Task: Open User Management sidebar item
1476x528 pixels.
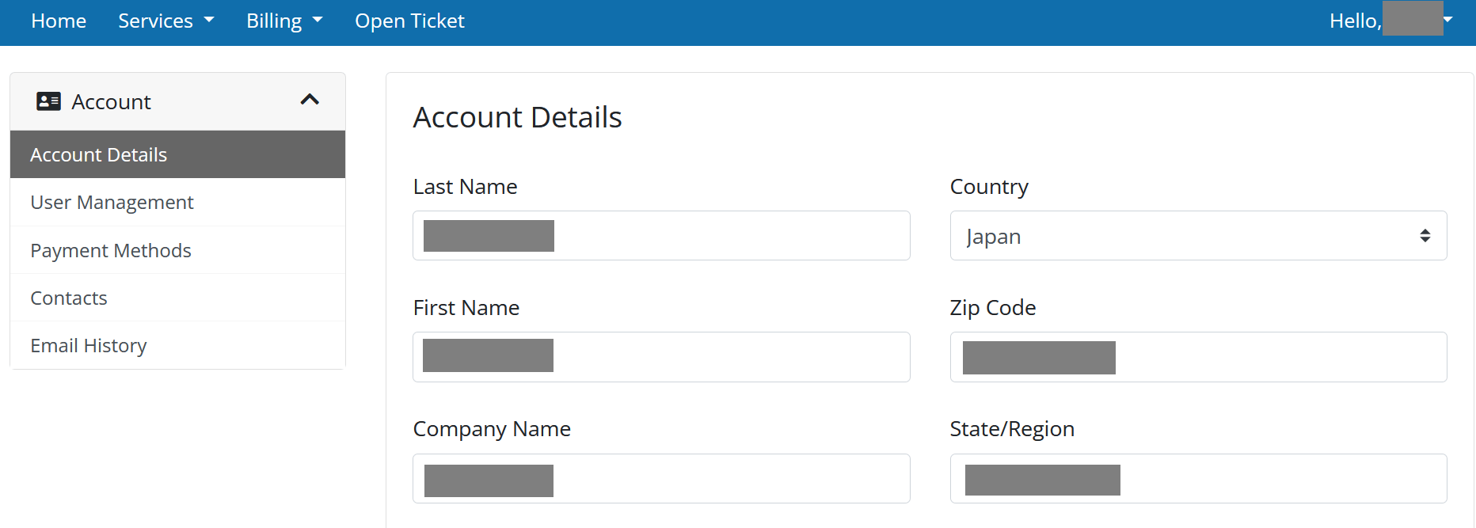Action: 177,203
